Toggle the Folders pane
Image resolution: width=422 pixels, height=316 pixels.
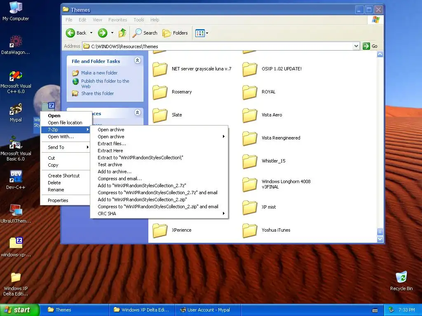tap(175, 33)
